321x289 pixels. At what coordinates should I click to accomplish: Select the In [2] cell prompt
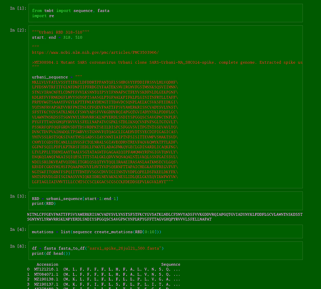(x=18, y=30)
